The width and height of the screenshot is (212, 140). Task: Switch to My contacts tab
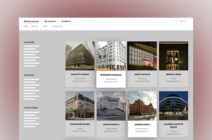(50, 21)
